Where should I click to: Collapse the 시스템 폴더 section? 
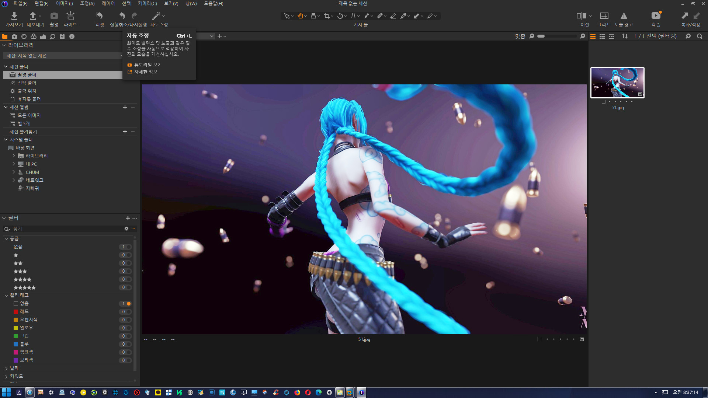tap(6, 140)
